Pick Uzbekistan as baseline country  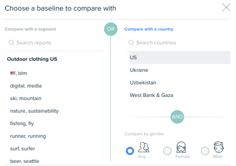pyautogui.click(x=180, y=83)
